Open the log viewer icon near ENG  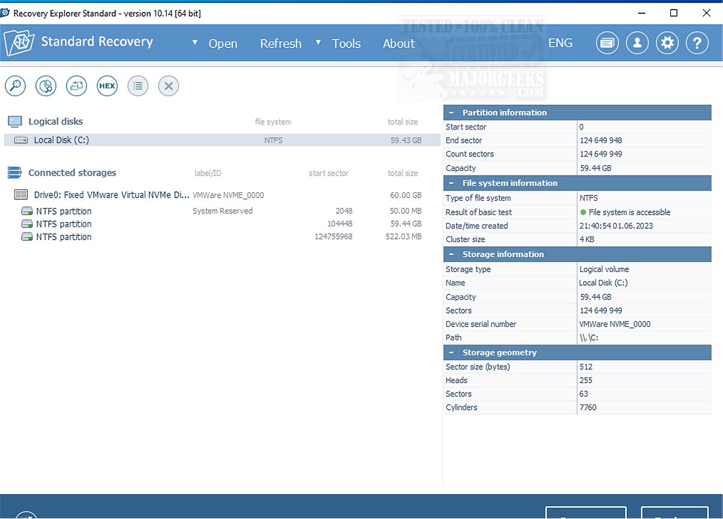point(607,43)
